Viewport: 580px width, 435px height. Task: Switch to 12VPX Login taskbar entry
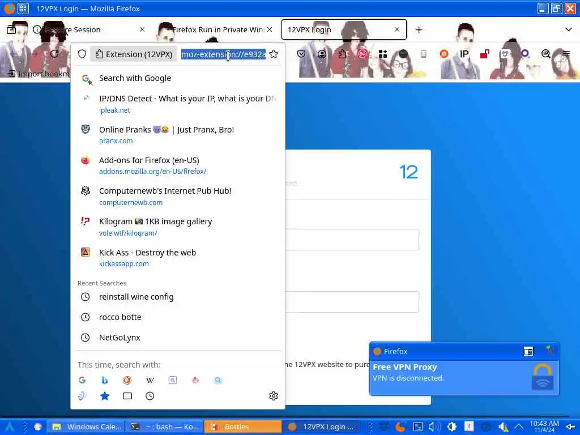click(x=322, y=427)
